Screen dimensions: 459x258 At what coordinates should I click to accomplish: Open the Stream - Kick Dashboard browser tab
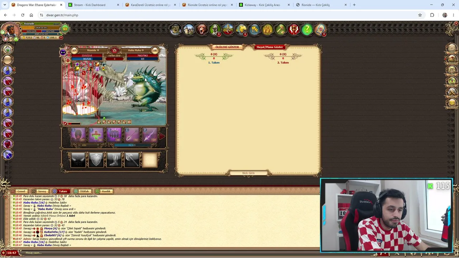(93, 5)
